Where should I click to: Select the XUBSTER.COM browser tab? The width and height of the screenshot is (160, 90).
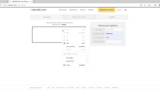point(20,2)
